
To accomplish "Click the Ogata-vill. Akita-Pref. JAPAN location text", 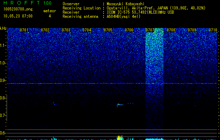I will (x=156, y=8).
